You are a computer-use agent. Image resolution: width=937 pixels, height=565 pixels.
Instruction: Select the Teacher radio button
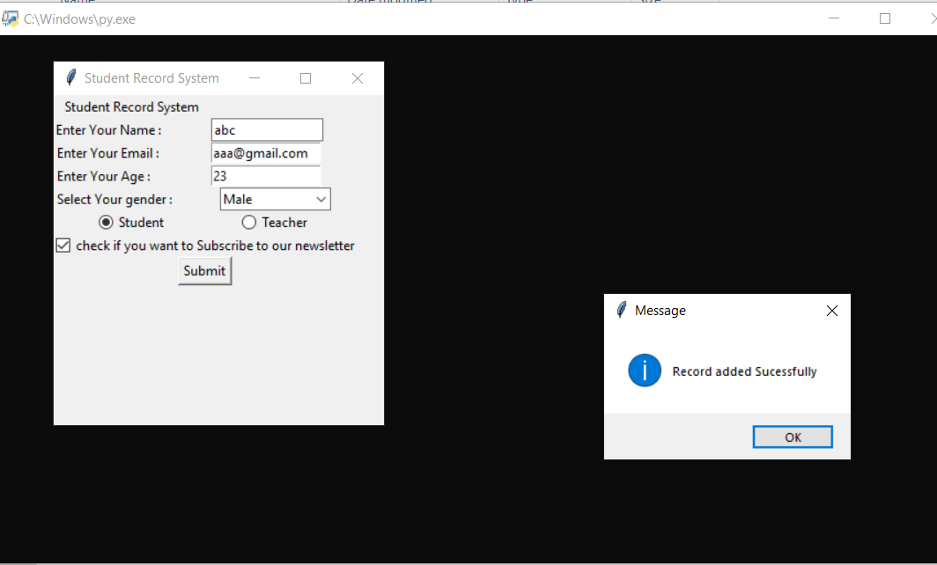(x=248, y=222)
